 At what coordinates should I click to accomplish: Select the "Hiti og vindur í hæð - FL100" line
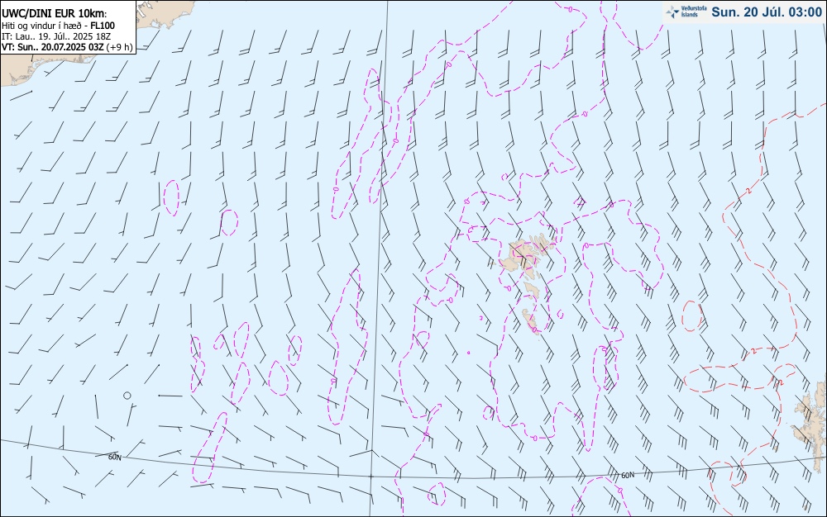click(x=58, y=26)
